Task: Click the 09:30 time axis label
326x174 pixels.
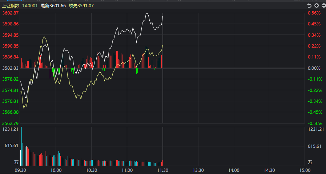Action: click(20, 170)
